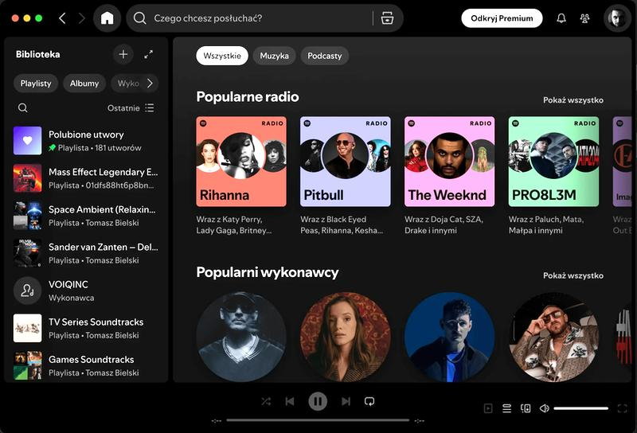This screenshot has width=637, height=433.
Task: Select the Muzyka filter
Action: [274, 56]
